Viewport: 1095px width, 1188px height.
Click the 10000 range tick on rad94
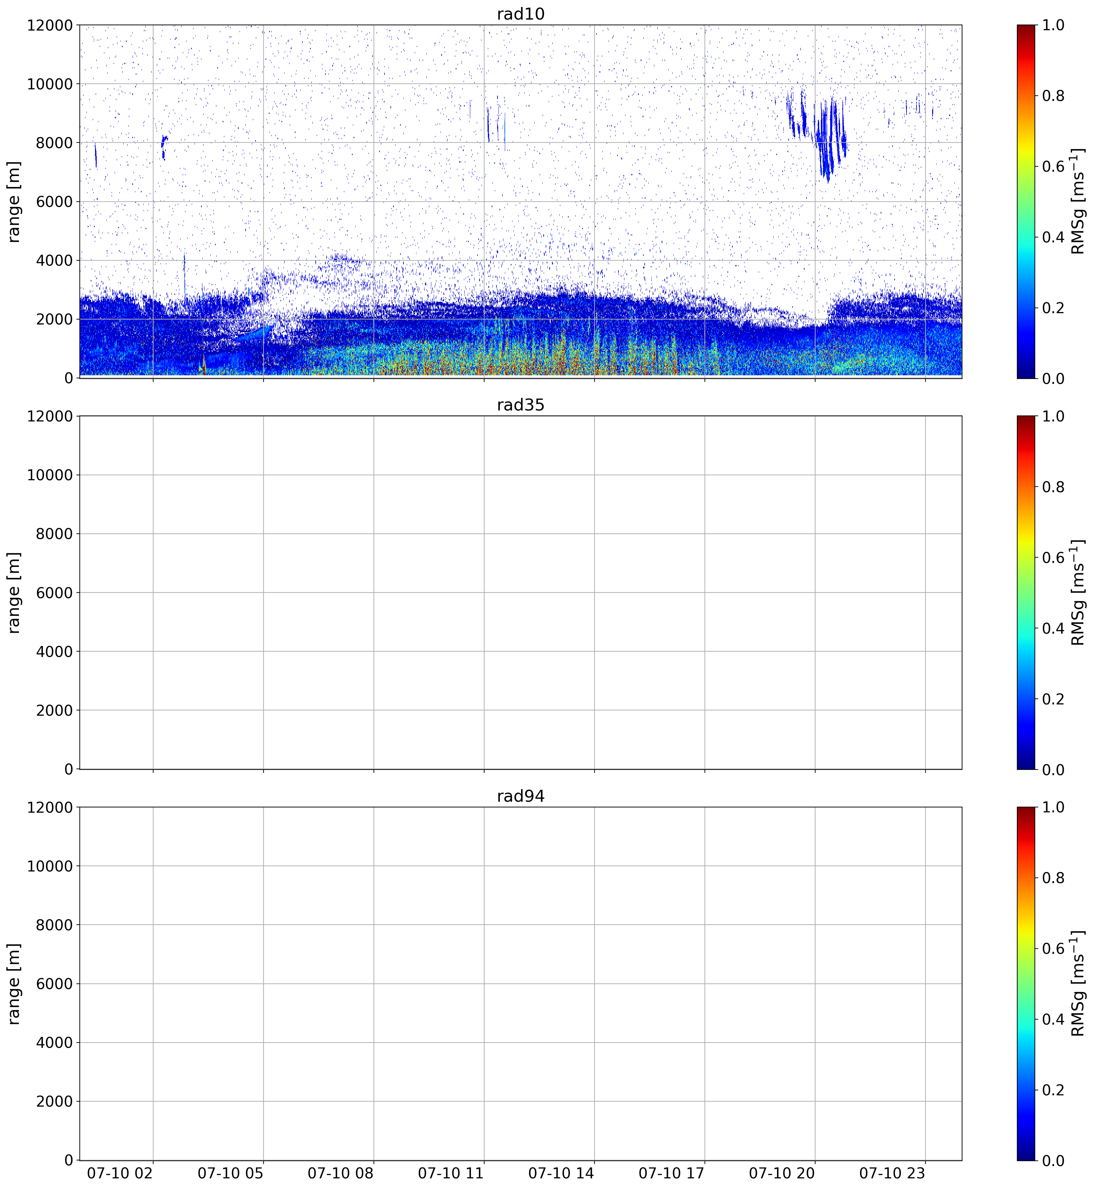click(x=50, y=866)
